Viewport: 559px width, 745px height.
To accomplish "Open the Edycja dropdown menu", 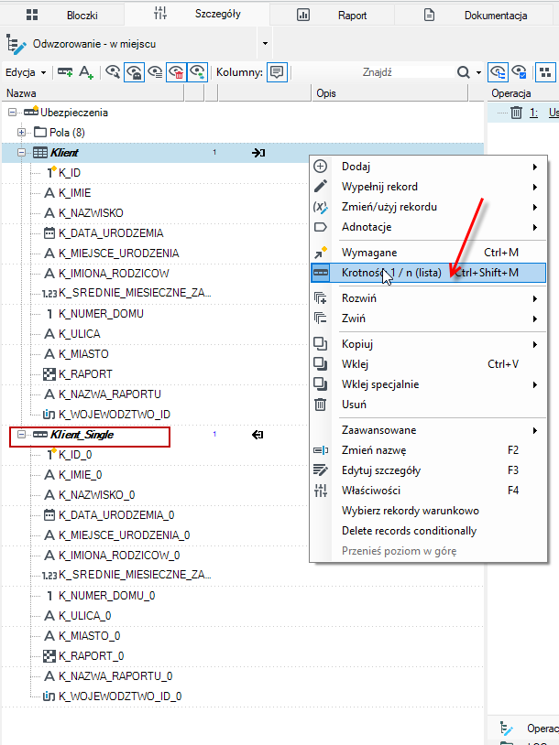I will click(26, 72).
